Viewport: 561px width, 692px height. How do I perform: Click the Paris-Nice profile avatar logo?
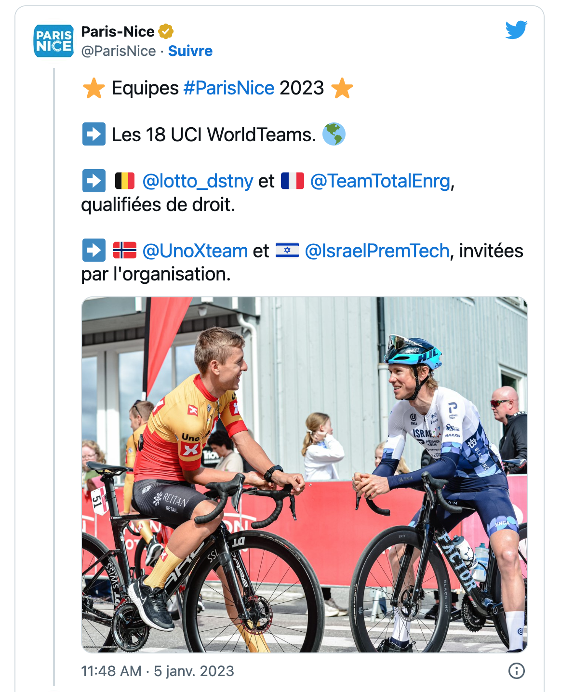click(53, 41)
